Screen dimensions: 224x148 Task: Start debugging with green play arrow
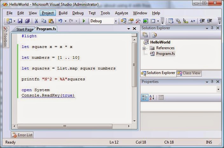click(x=84, y=21)
